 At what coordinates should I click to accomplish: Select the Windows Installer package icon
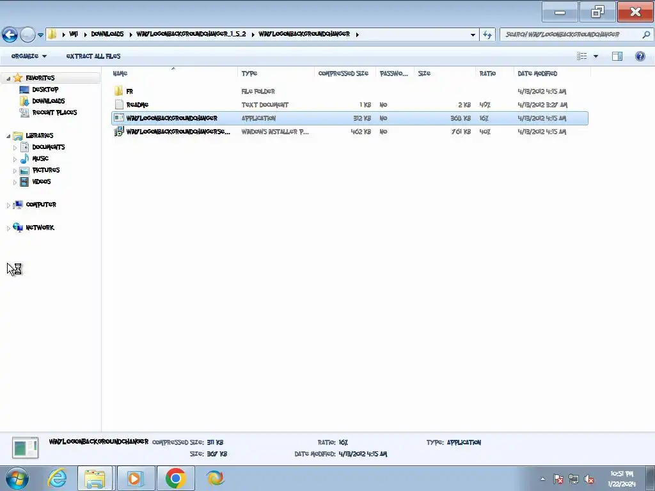click(119, 132)
